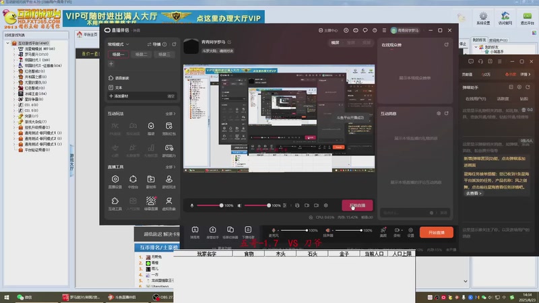This screenshot has height=303, width=539.
Task: Click the help question mark in the title bar
Action: point(375,30)
